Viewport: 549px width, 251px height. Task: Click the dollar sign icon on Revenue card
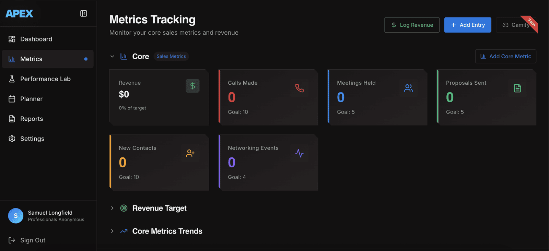click(192, 86)
